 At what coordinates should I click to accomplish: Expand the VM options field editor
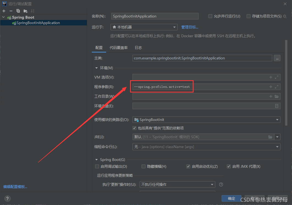pos(277,77)
